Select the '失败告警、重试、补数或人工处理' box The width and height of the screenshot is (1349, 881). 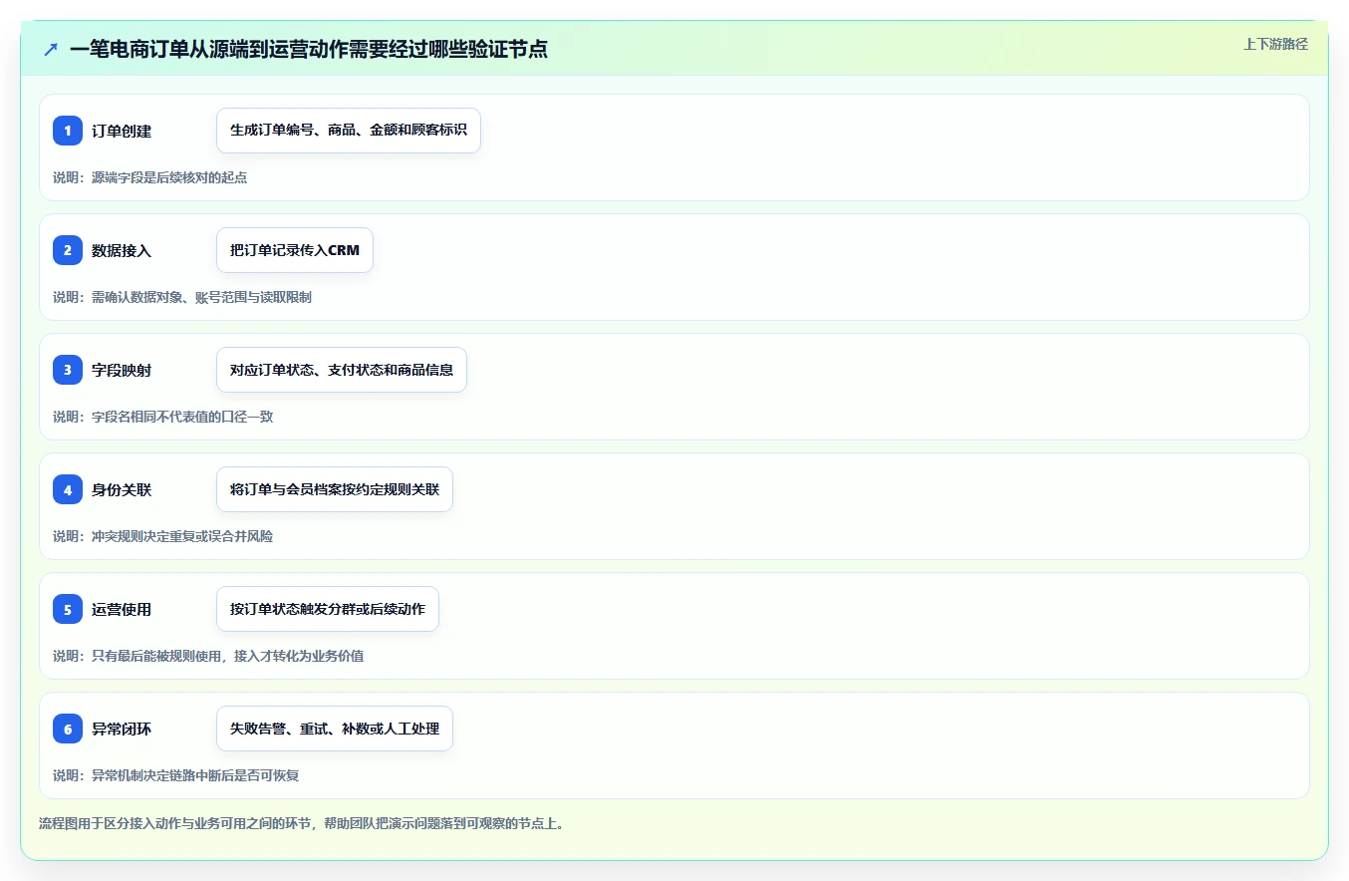[x=335, y=729]
